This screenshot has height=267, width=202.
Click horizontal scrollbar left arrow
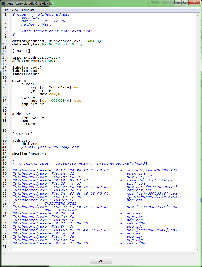coord(4,253)
